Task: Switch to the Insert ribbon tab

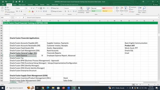Action: coord(15,5)
